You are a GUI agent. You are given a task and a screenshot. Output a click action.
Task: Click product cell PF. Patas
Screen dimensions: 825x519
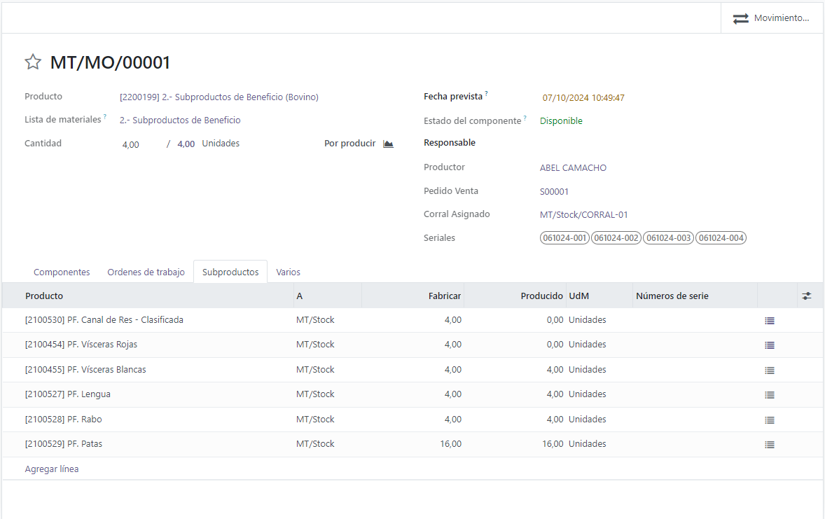pos(64,444)
